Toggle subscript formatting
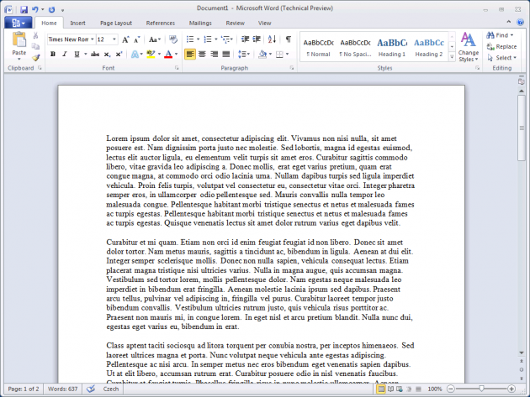Screen dimensions: 530x397 click(107, 54)
